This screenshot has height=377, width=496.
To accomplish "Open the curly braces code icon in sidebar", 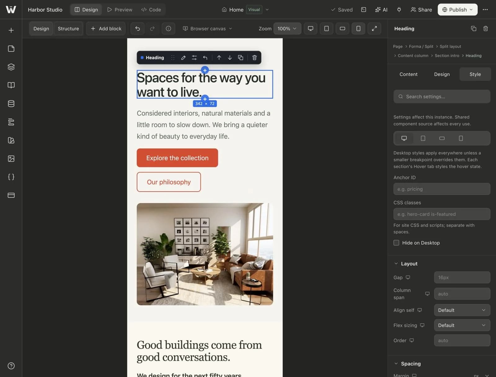I will (11, 177).
